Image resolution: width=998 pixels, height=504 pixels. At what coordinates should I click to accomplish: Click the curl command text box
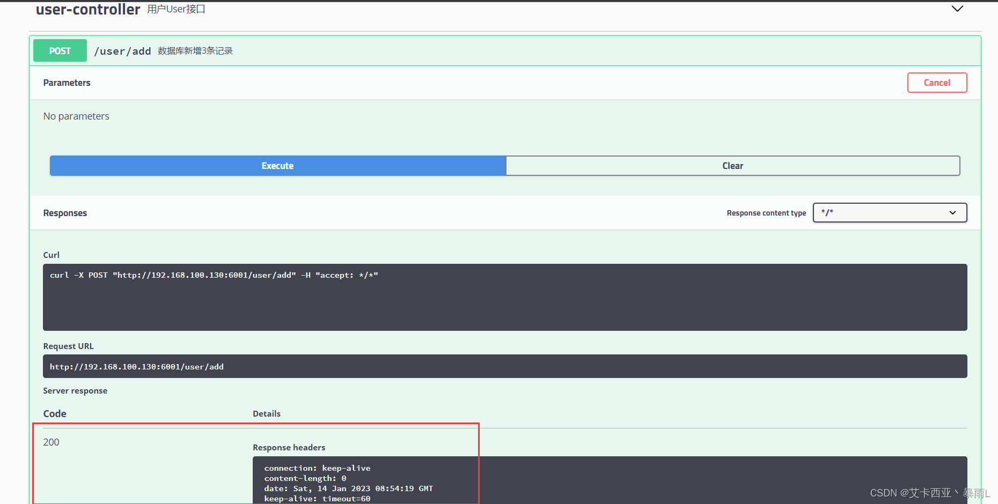coord(505,297)
